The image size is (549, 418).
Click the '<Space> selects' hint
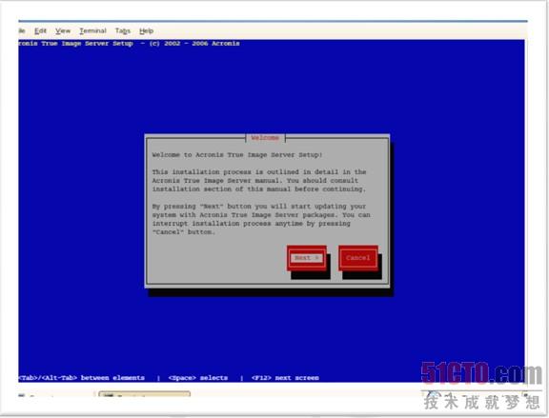coord(198,378)
